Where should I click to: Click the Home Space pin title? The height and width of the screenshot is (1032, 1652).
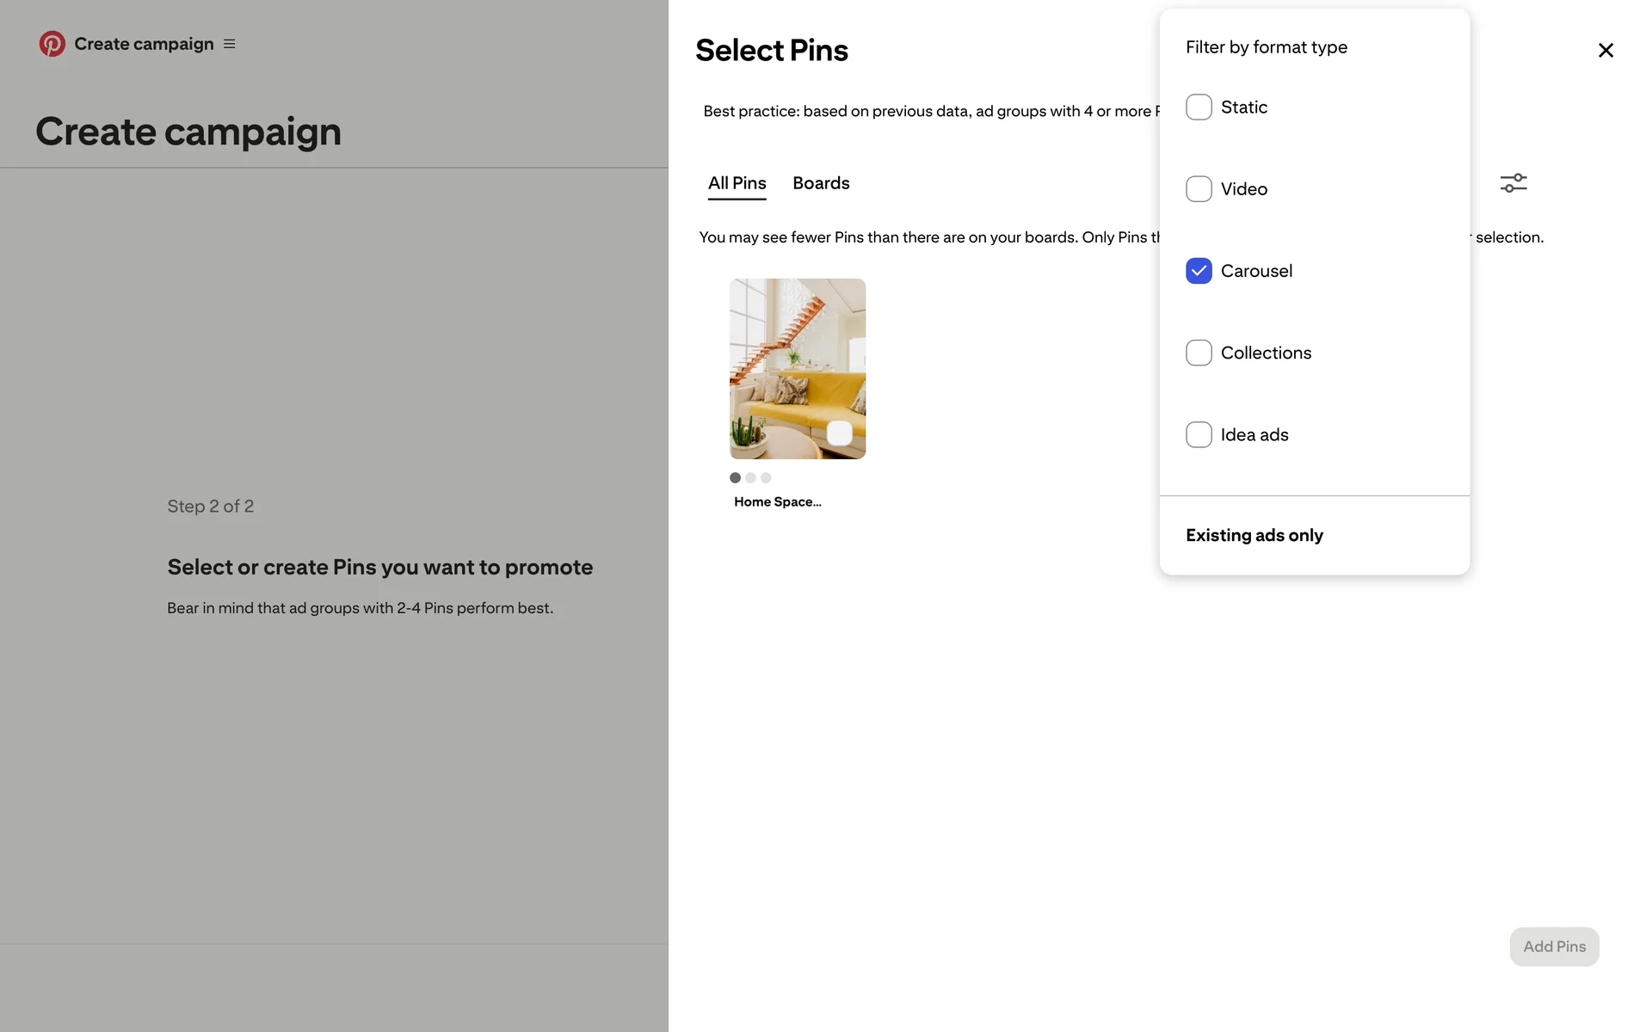tap(777, 502)
